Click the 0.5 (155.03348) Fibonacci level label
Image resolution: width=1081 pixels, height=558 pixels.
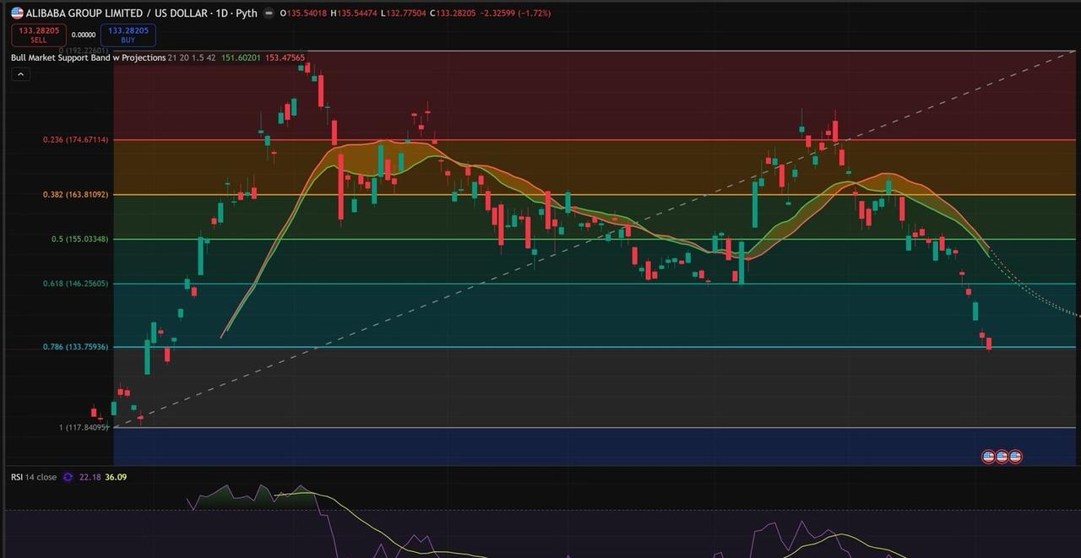pyautogui.click(x=79, y=239)
